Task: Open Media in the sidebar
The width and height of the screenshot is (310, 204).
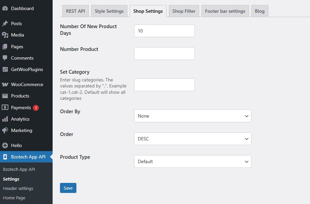Action: (x=26, y=35)
